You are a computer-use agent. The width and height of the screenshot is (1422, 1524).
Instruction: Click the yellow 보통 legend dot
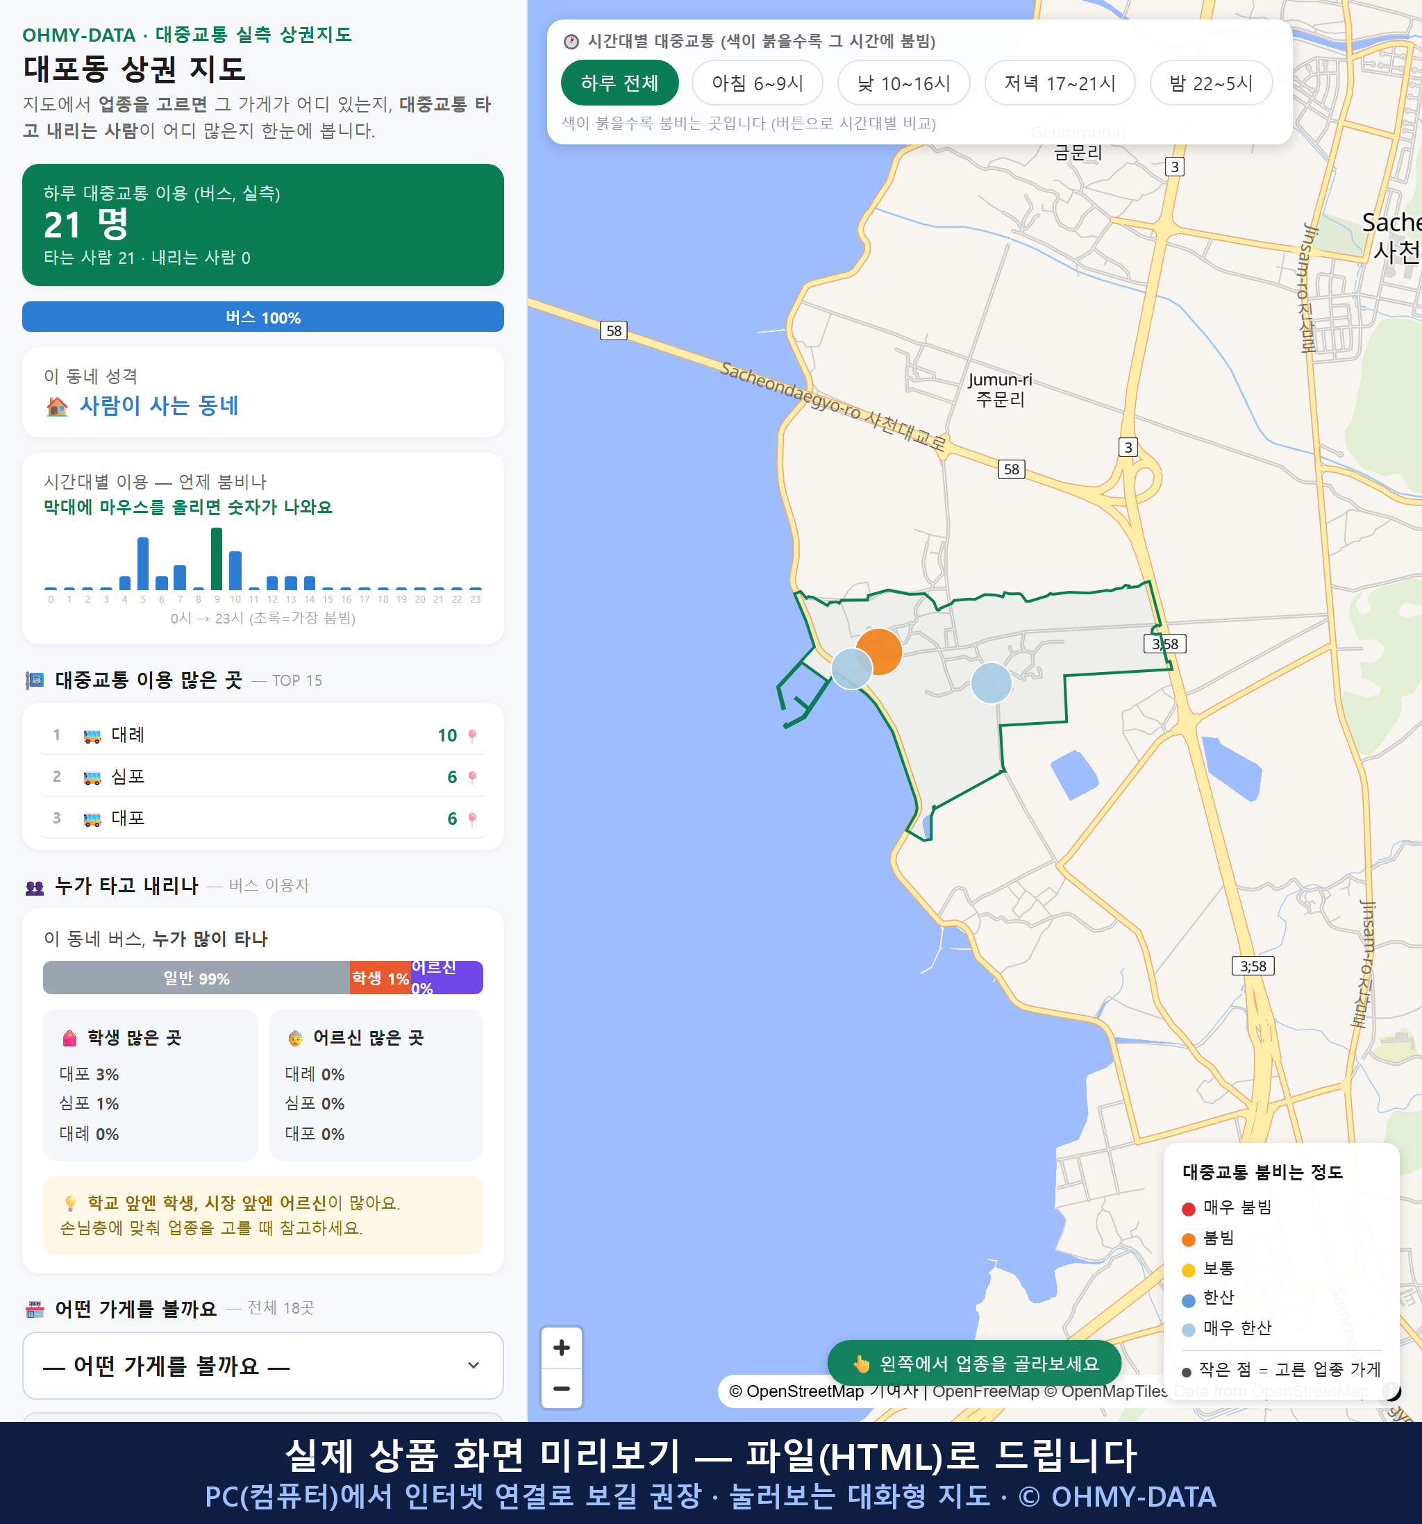[1188, 1271]
